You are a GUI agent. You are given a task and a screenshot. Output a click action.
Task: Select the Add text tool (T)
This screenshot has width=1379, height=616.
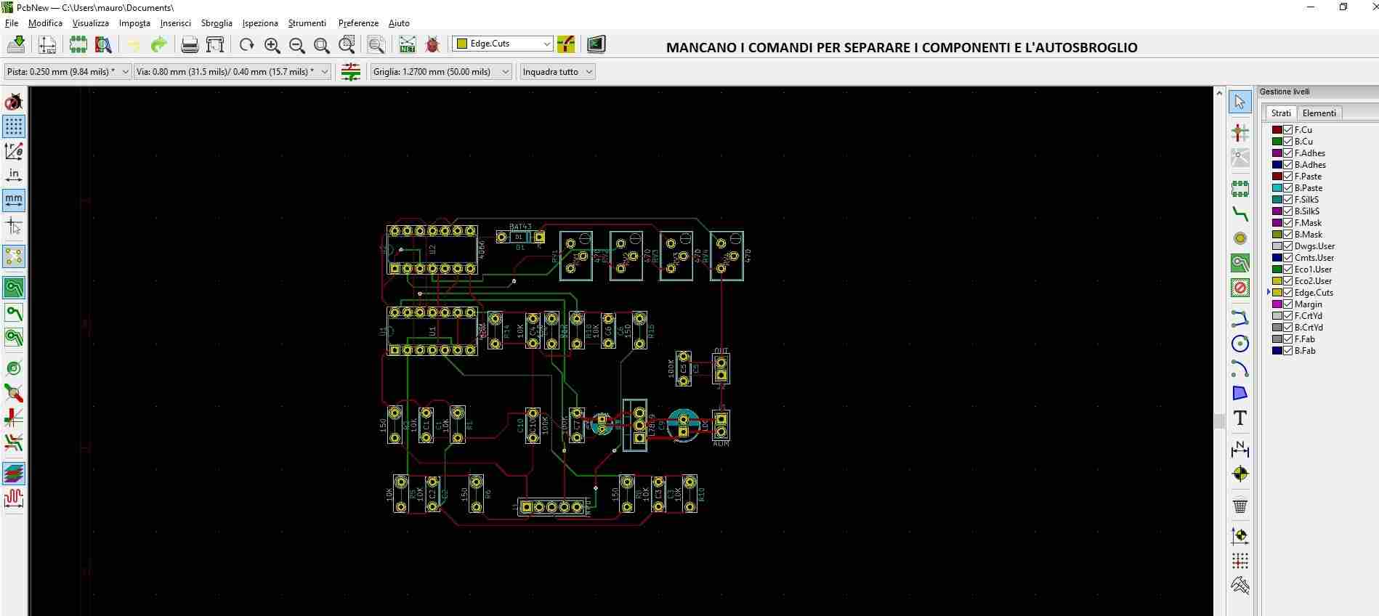[1240, 418]
